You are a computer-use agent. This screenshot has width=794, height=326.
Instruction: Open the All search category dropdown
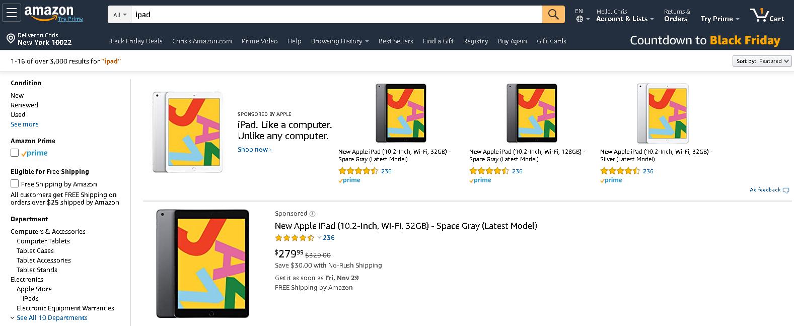click(120, 15)
